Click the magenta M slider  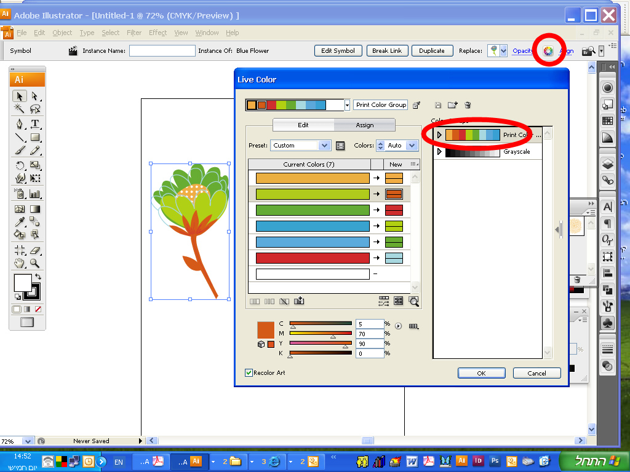[x=321, y=333]
